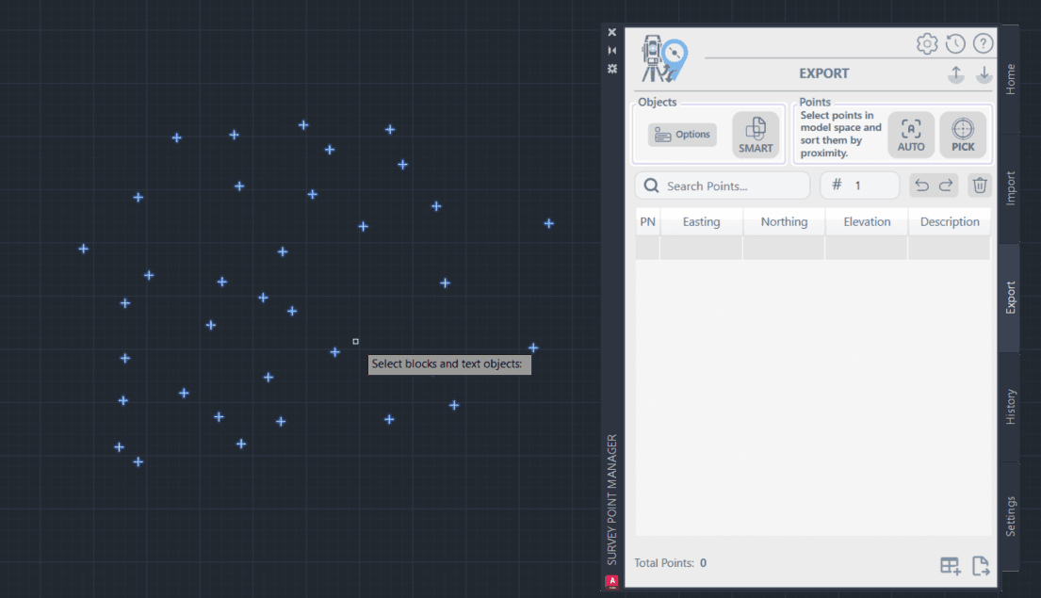The width and height of the screenshot is (1041, 598).
Task: Open the settings gear icon
Action: [x=927, y=43]
